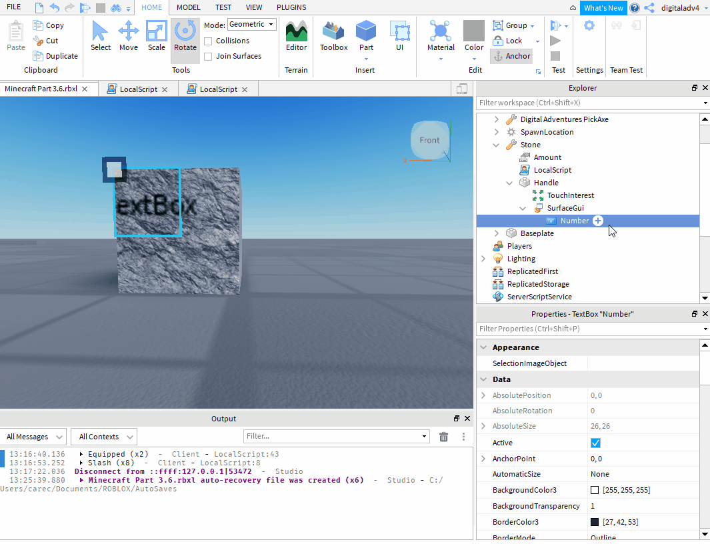Viewport: 710px width, 550px height.
Task: Switch to the TEST ribbon tab
Action: [223, 8]
